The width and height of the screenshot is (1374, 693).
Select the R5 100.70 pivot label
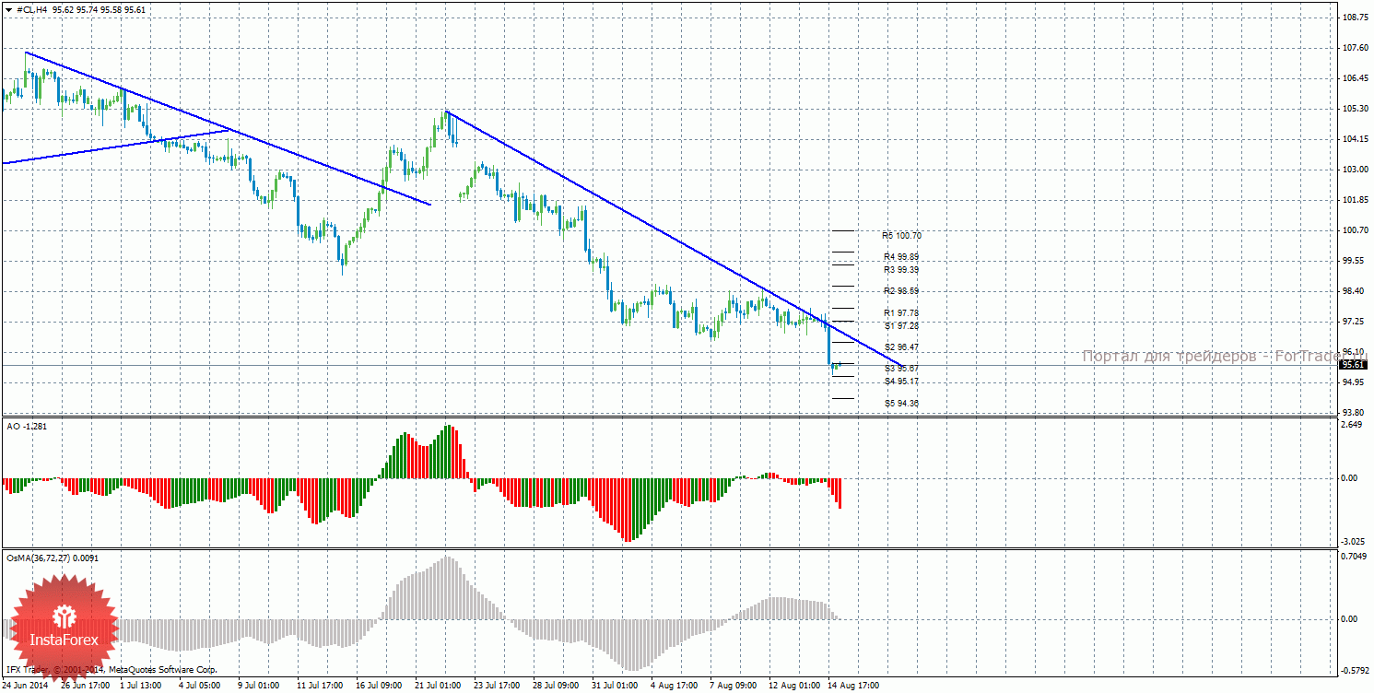[901, 236]
